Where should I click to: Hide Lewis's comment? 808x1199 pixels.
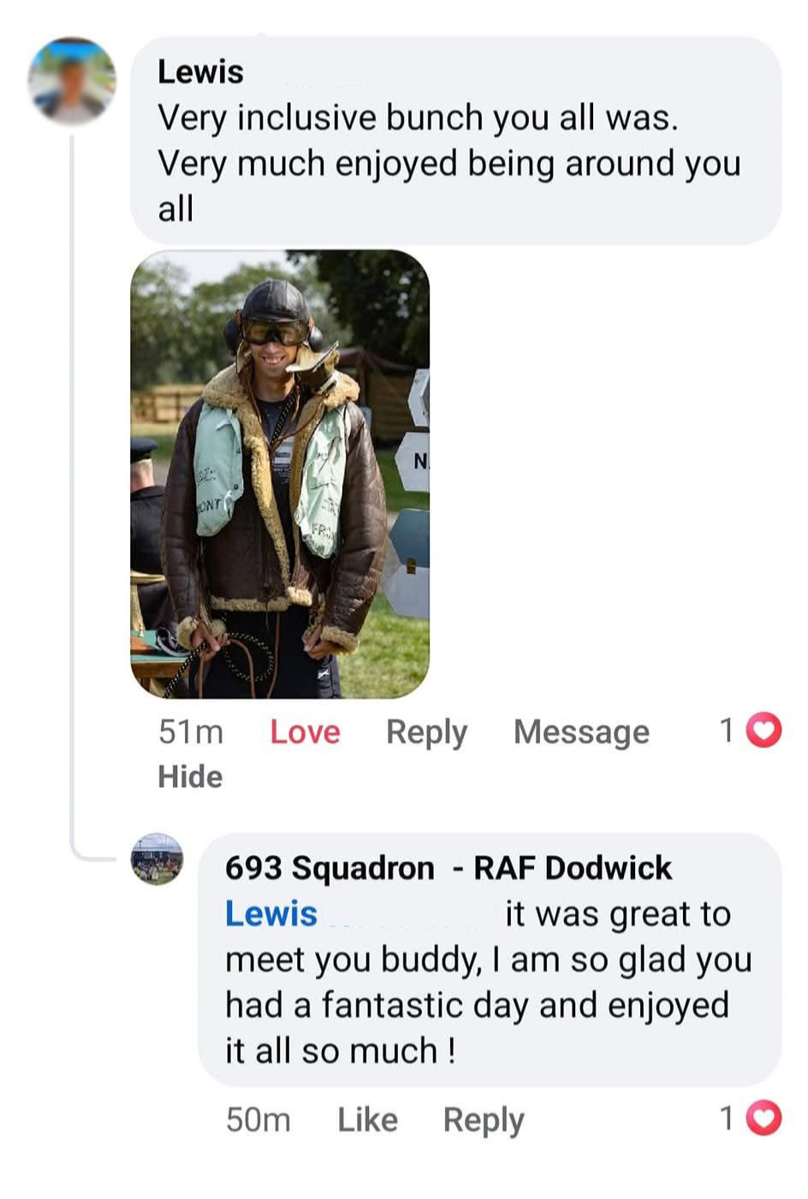click(x=190, y=777)
